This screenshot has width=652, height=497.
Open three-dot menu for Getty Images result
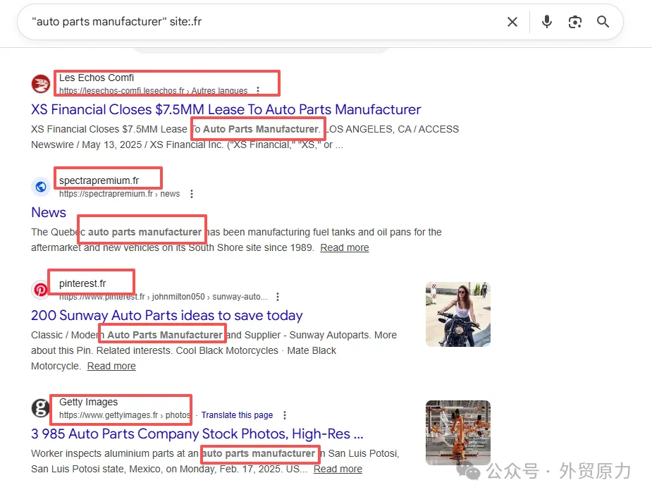285,415
